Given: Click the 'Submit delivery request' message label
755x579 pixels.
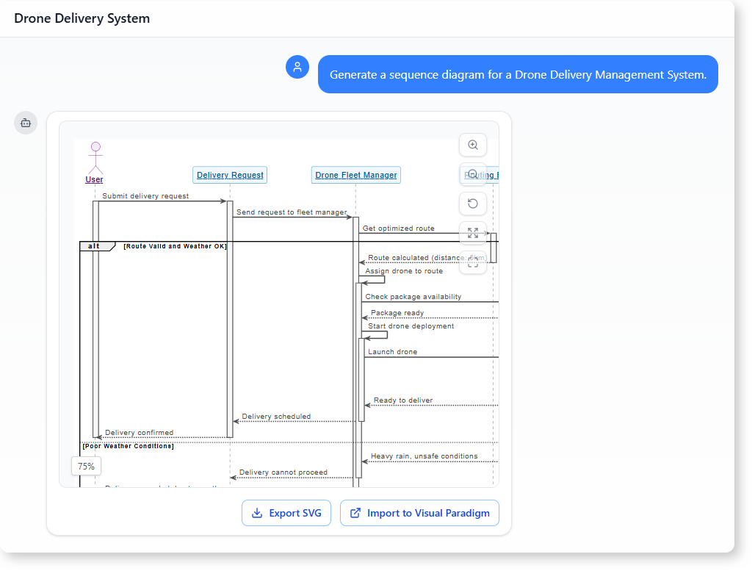Looking at the screenshot, I should pos(145,196).
